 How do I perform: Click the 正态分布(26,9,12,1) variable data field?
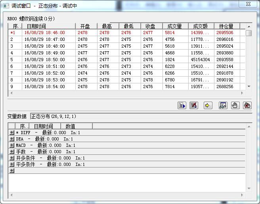(x=141, y=116)
